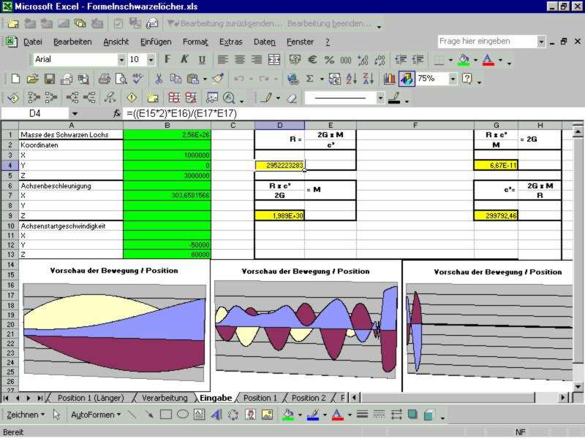
Task: Select the Rectangle drawing tool
Action: pyautogui.click(x=166, y=415)
